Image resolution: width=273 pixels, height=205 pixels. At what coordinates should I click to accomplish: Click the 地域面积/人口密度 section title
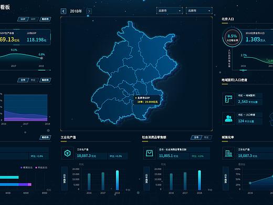(x=234, y=80)
